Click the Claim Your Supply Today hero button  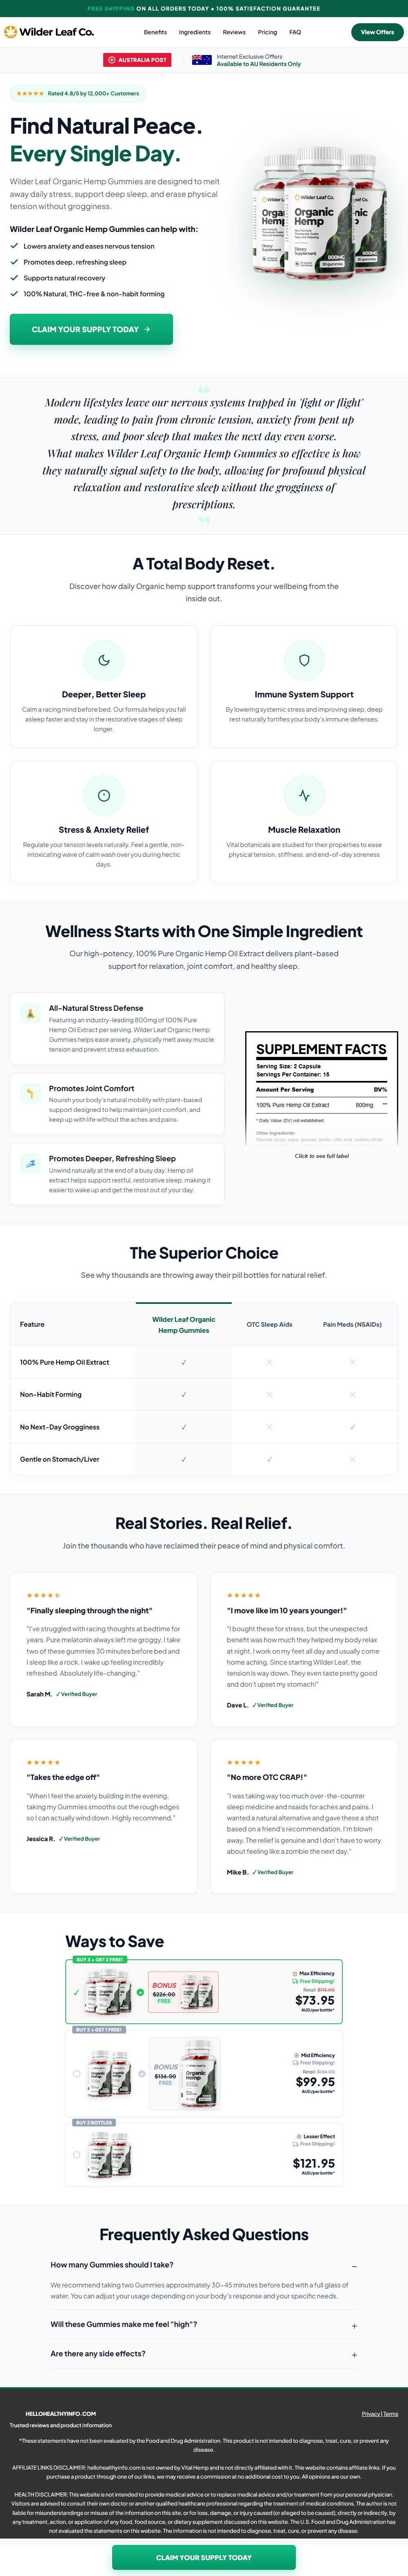91,329
